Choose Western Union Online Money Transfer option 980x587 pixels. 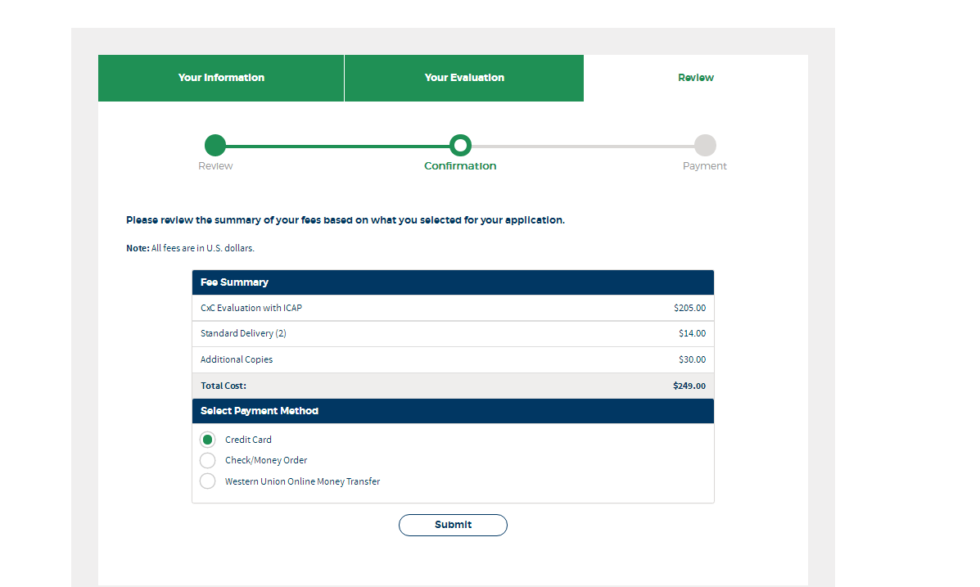tap(207, 481)
